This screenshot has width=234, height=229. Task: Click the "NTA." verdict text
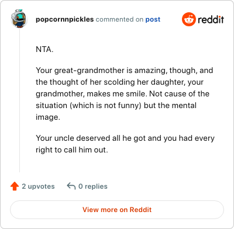[x=44, y=50]
